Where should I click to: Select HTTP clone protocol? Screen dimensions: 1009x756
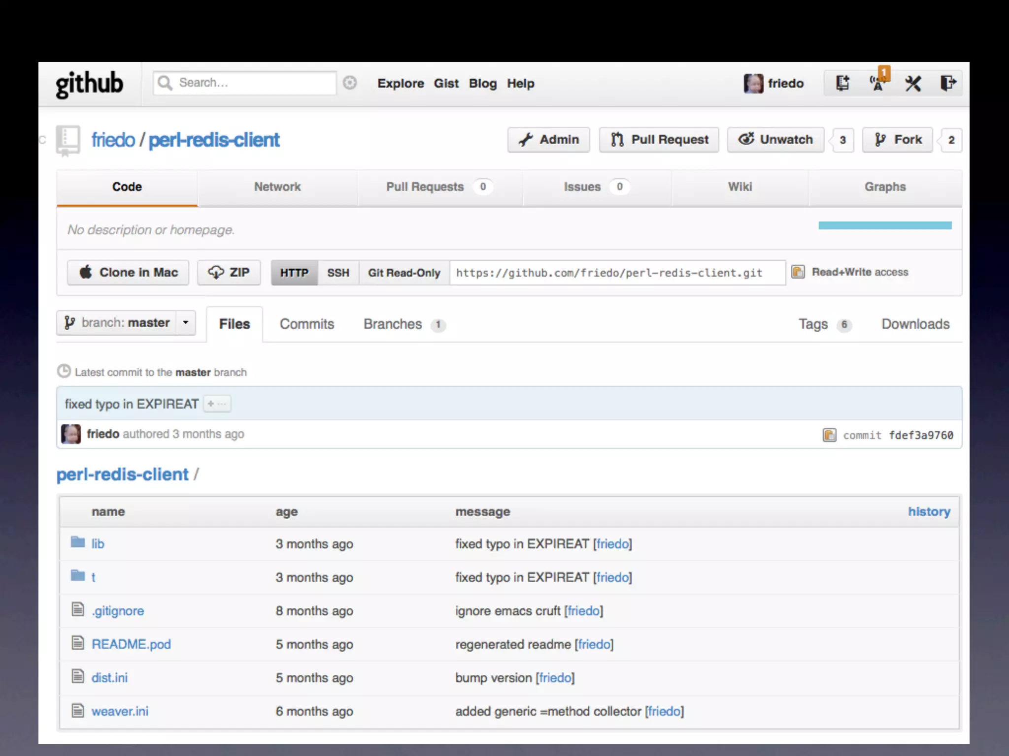[294, 273]
